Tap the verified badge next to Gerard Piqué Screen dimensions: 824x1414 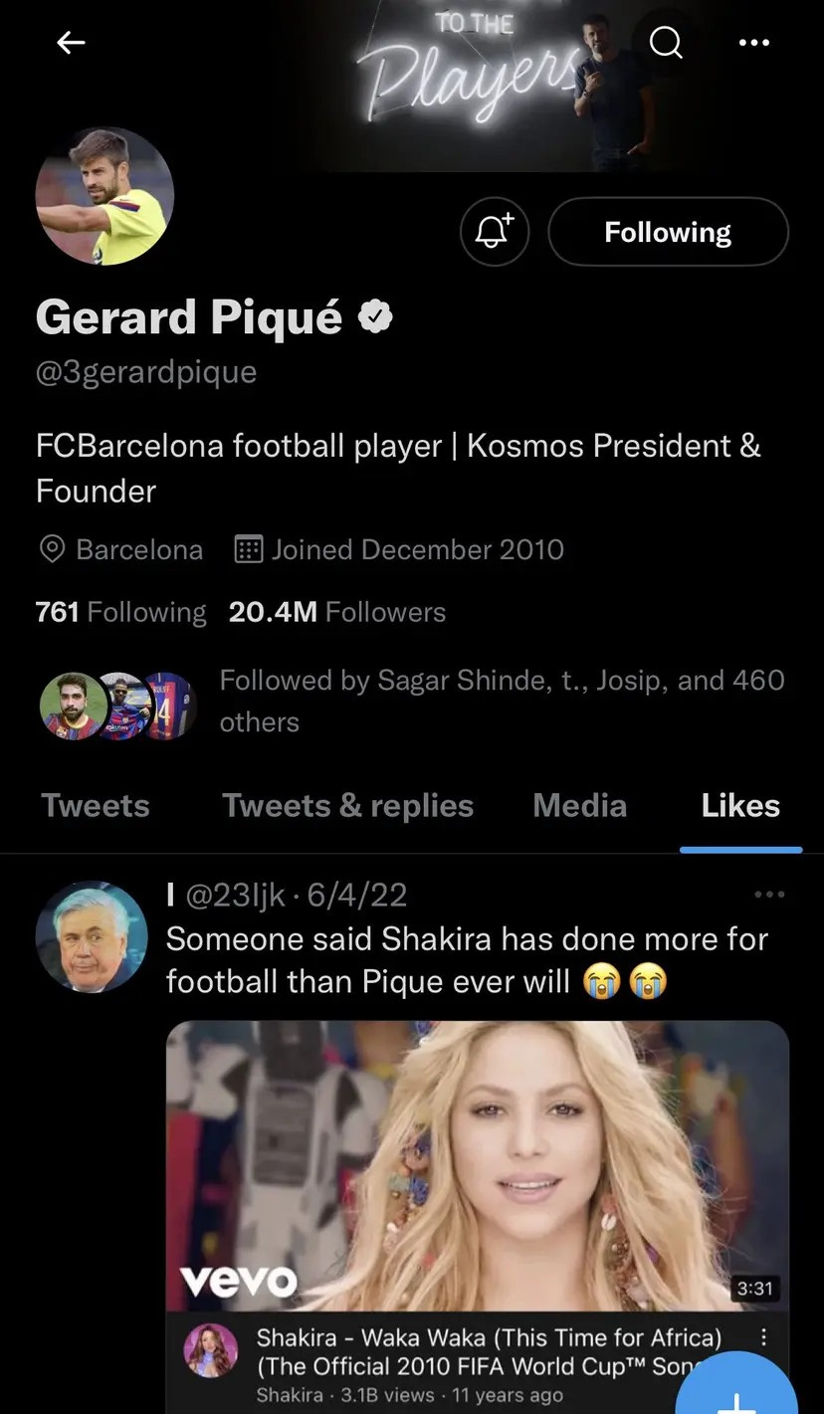point(375,317)
